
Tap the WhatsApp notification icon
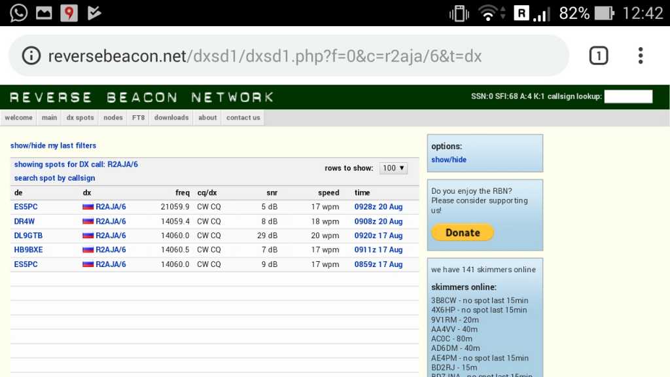pos(19,13)
